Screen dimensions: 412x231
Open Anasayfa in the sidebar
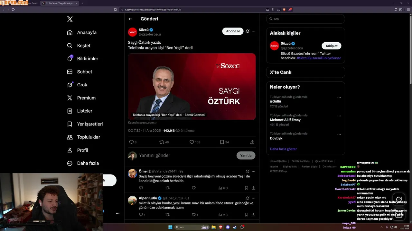pos(82,32)
